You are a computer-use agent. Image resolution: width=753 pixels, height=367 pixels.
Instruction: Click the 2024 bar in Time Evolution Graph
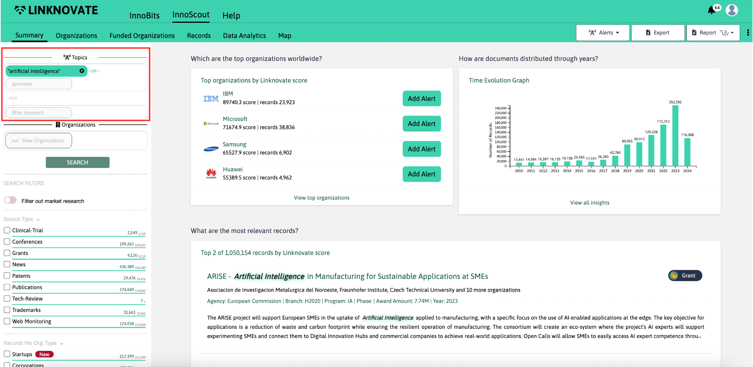coord(688,152)
